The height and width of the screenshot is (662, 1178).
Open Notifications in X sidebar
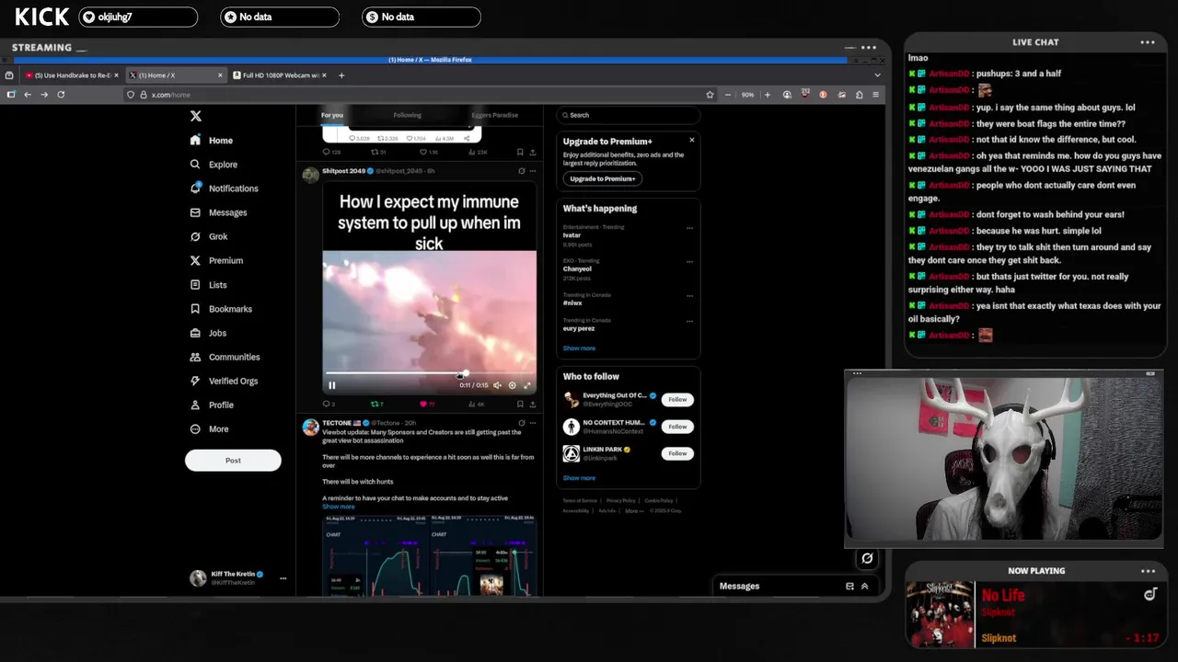pos(224,188)
